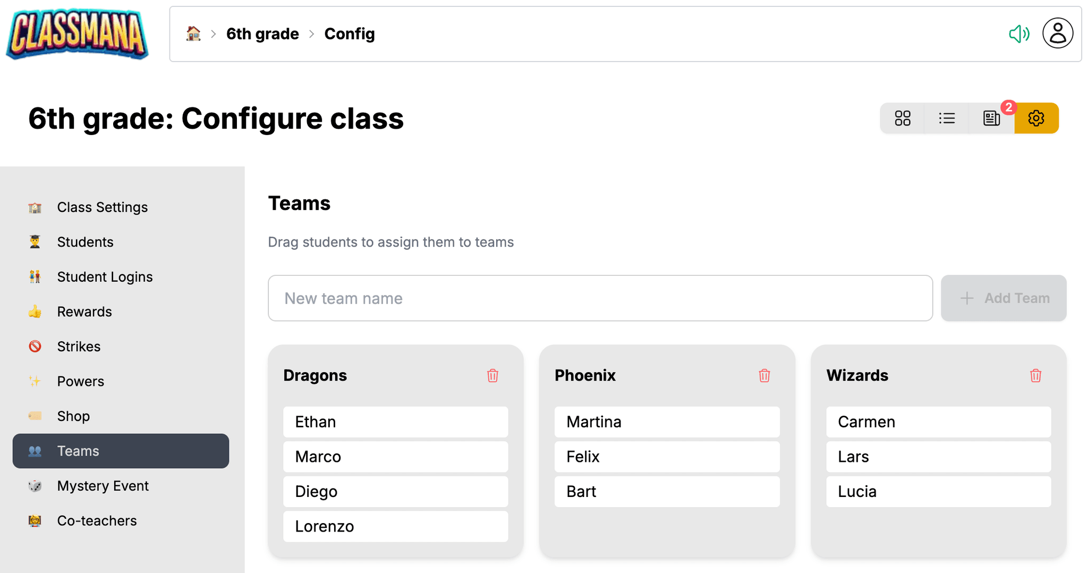Open the news feed with 2 notifications
Screen dimensions: 1088x573
click(x=991, y=118)
